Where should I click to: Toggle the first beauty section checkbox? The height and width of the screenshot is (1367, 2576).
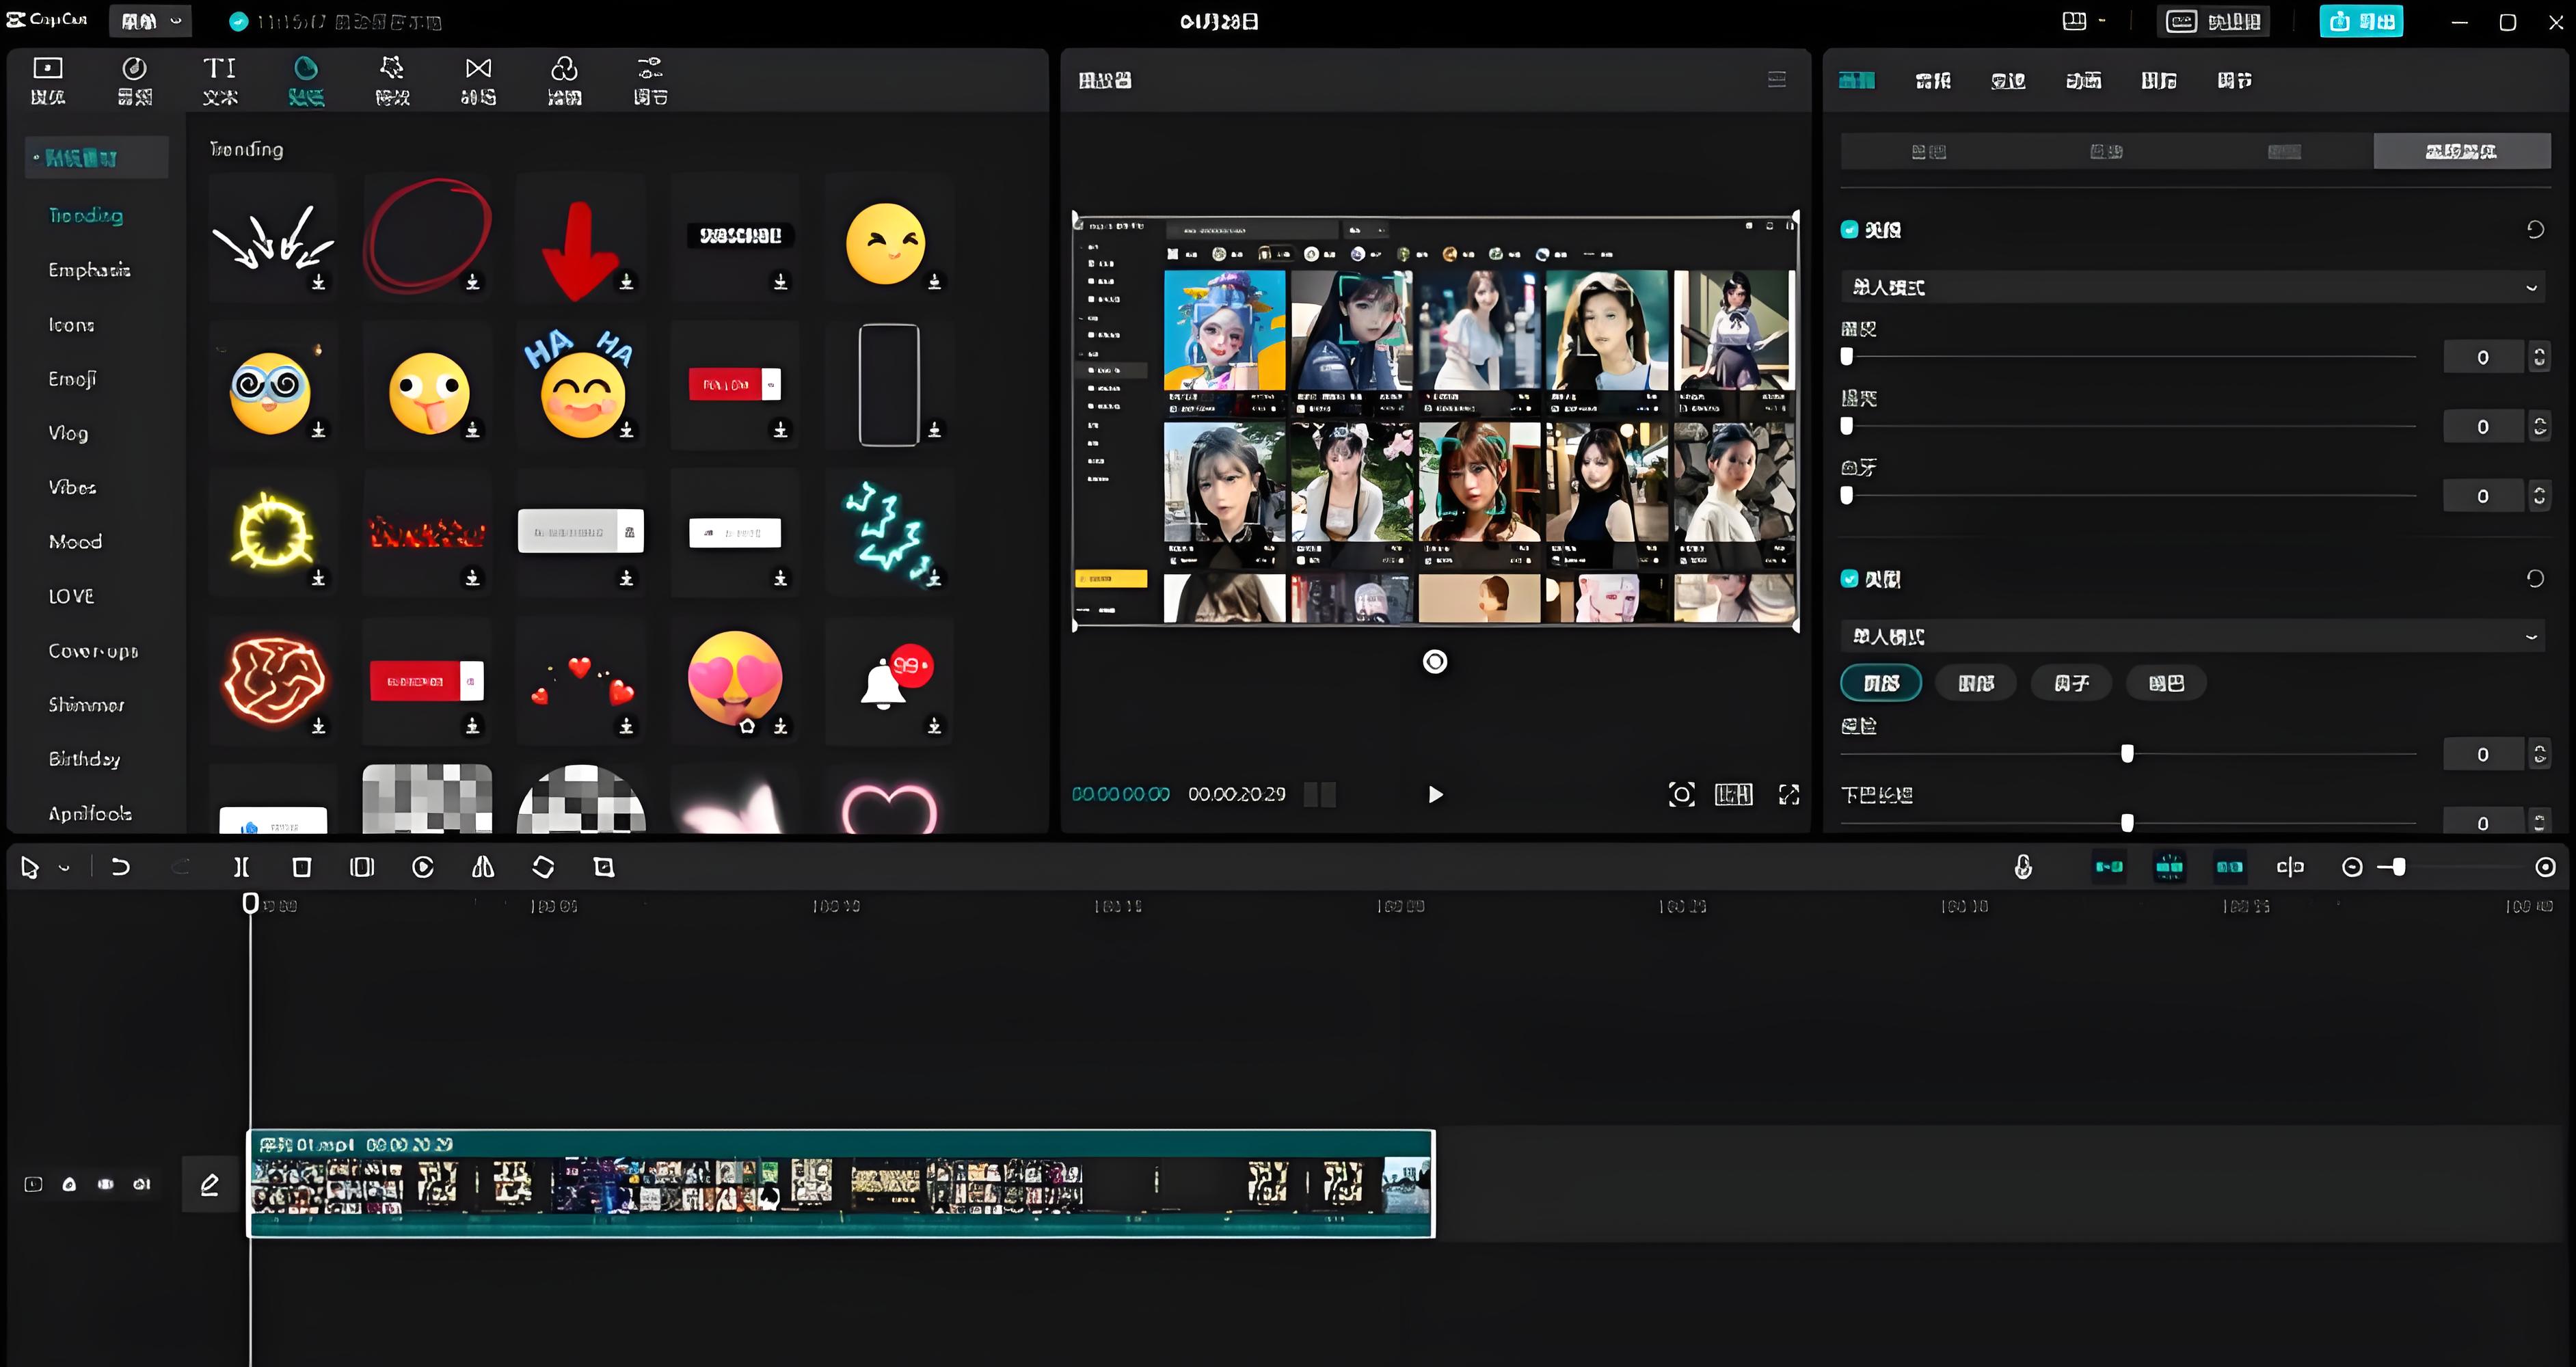pyautogui.click(x=1849, y=230)
